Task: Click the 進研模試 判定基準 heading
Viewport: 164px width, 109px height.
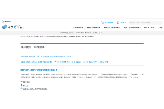Action: pyautogui.click(x=33, y=47)
